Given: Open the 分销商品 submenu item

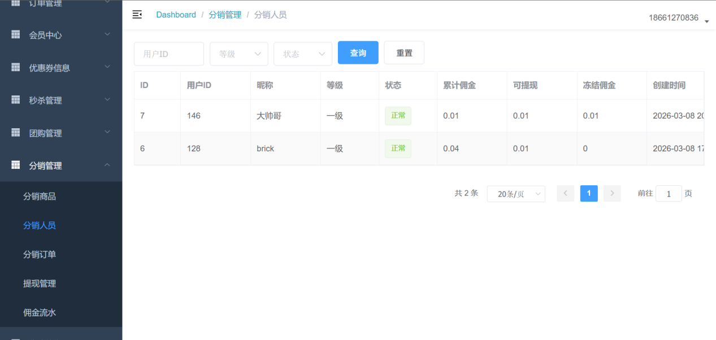Looking at the screenshot, I should coord(40,197).
